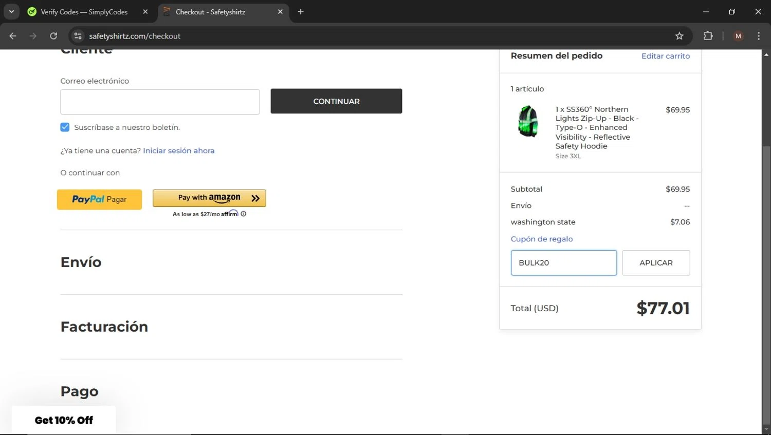Open Chrome three-dot menu

(759, 36)
